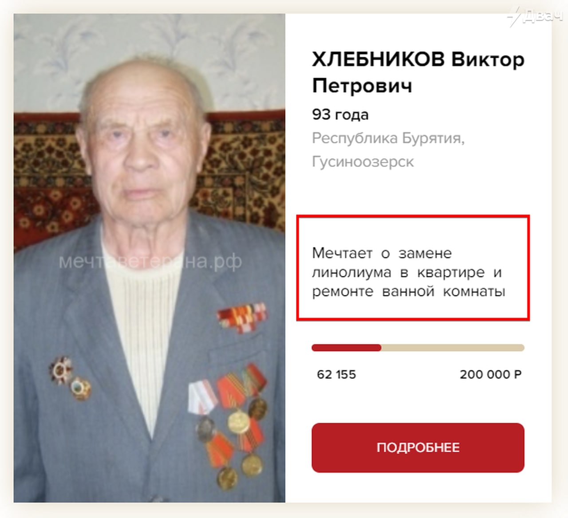Click the age label 93 года
Viewport: 568px width, 518px height.
point(340,114)
